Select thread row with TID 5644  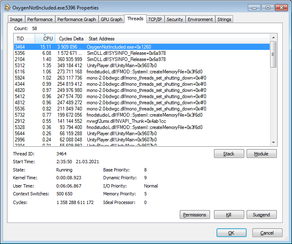[142, 134]
